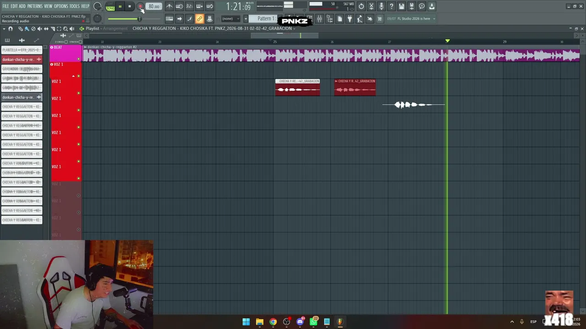Click the export/render download icon
Viewport: 586px width, 329px height.
point(432,6)
